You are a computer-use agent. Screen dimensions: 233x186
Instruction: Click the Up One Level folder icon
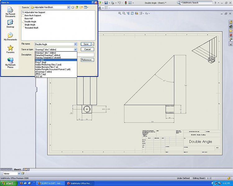(x=76, y=7)
